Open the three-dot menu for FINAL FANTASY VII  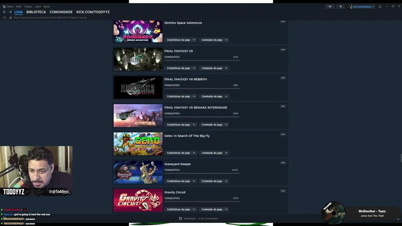pos(283,50)
